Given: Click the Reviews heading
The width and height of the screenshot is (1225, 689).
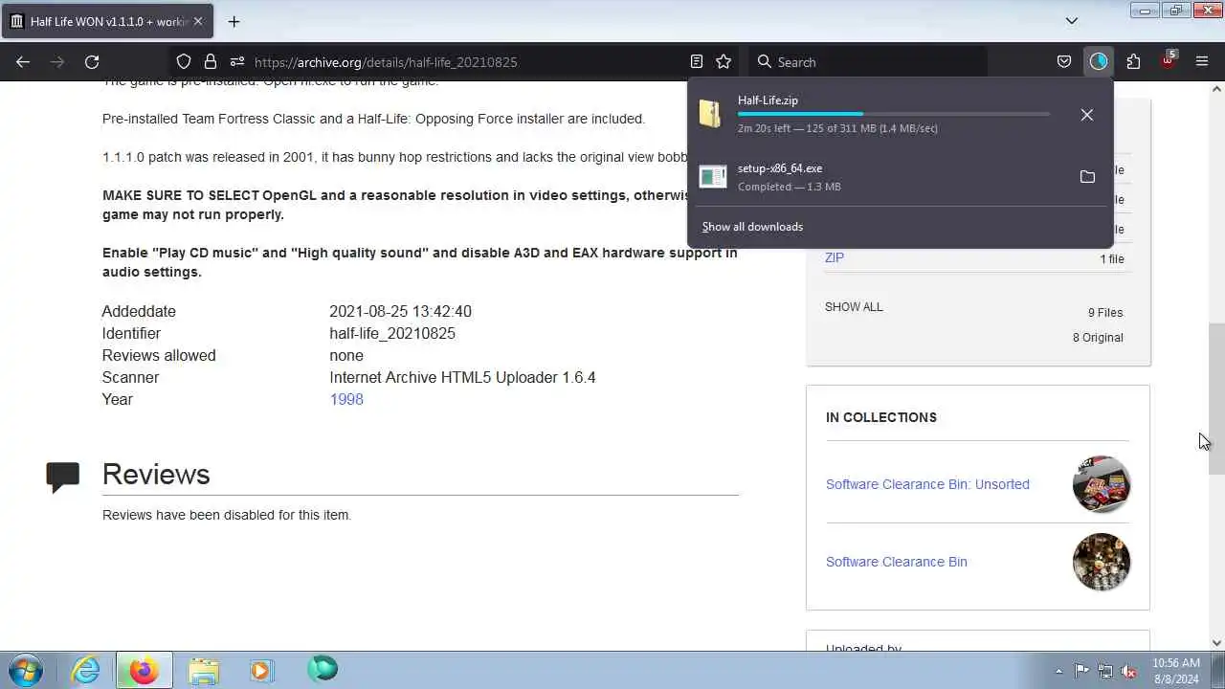Looking at the screenshot, I should click(156, 475).
